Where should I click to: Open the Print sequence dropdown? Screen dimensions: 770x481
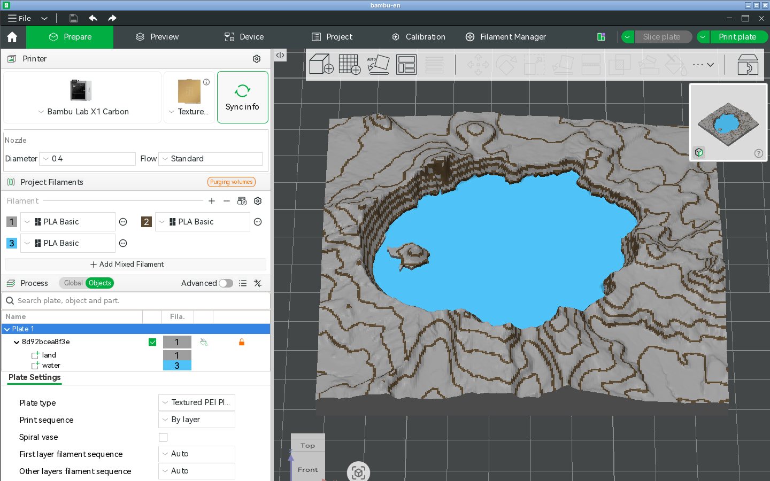(x=197, y=420)
